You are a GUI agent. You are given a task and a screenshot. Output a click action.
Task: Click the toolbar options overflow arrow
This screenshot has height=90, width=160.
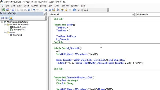point(108,10)
